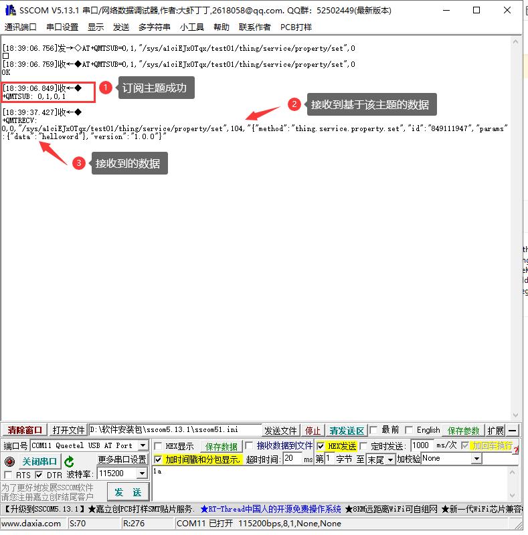The image size is (528, 535).
Task: Click the timed send interval 1000 field
Action: [x=422, y=445]
